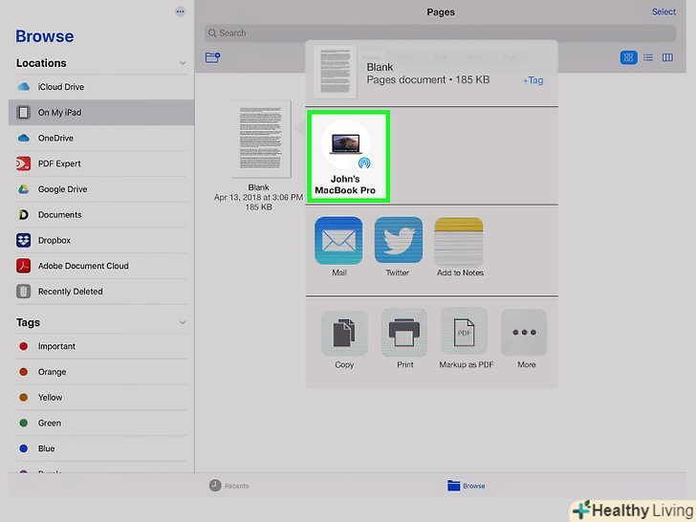Filter by the Orange tag
The width and height of the screenshot is (696, 522).
pos(101,372)
